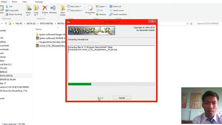Expand the Delete dropdown arrow
Viewport: 222px width, 125px height.
[45, 15]
